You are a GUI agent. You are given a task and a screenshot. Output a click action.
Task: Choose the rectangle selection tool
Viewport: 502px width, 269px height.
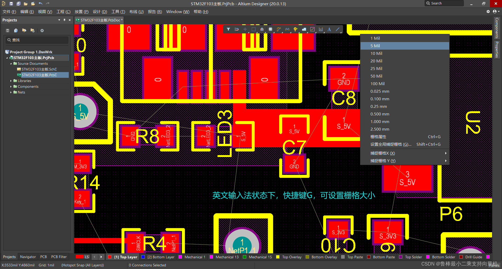(x=253, y=29)
